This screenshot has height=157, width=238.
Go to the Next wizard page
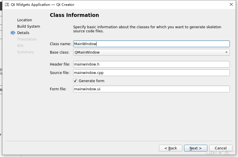pyautogui.click(x=195, y=148)
